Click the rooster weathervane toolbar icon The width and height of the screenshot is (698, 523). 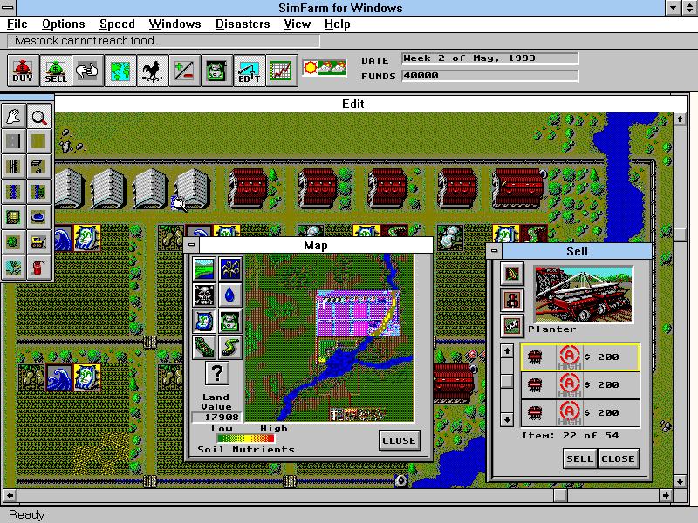pos(152,71)
